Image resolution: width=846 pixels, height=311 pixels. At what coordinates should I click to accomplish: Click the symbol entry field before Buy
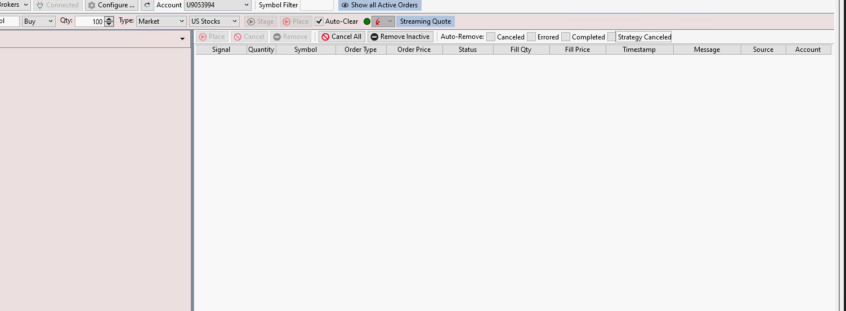pyautogui.click(x=10, y=21)
